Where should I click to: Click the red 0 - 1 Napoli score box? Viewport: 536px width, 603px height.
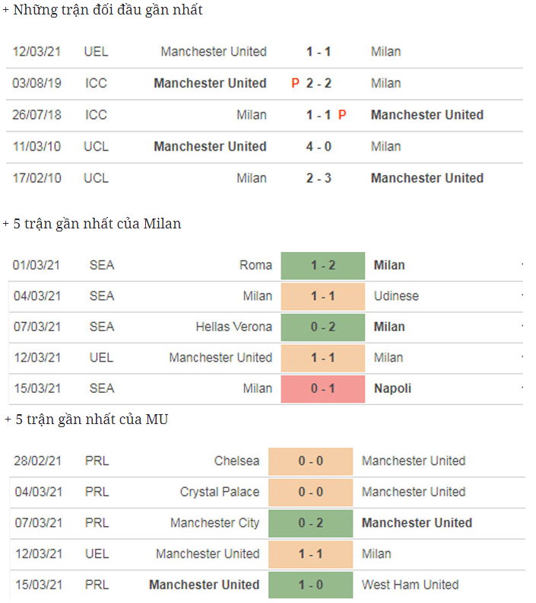[322, 388]
